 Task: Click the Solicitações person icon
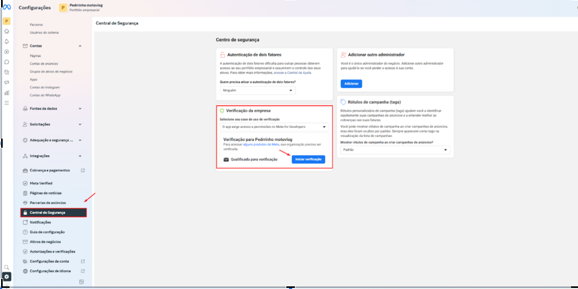pos(25,124)
